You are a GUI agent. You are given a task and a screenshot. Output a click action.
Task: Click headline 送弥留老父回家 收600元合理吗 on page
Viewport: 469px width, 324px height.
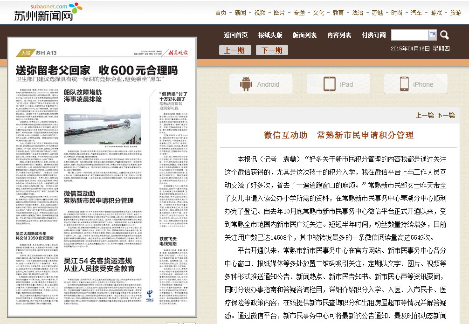tap(97, 70)
